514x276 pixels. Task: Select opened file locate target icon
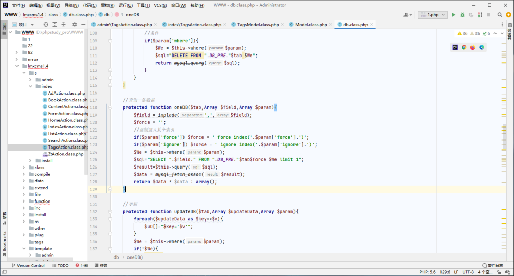tap(46, 24)
